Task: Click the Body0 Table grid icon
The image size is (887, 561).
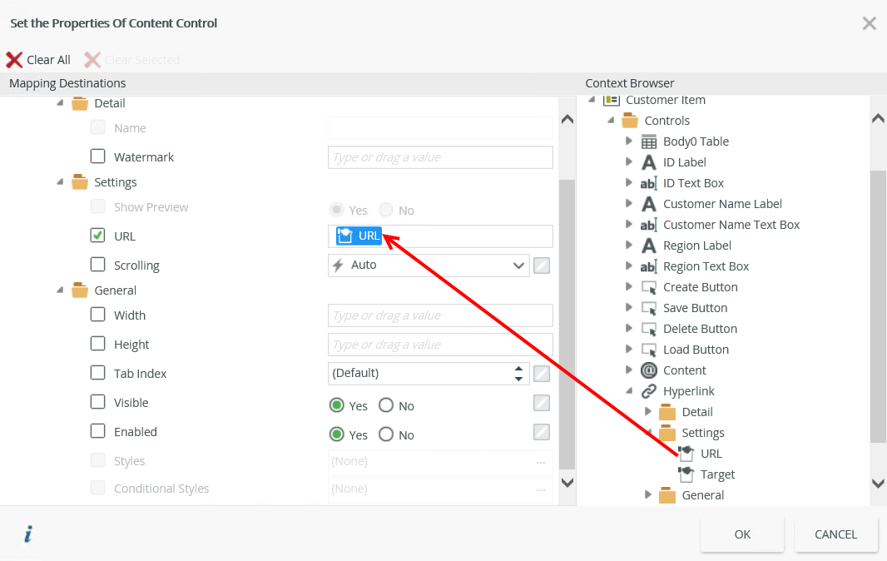Action: (649, 141)
